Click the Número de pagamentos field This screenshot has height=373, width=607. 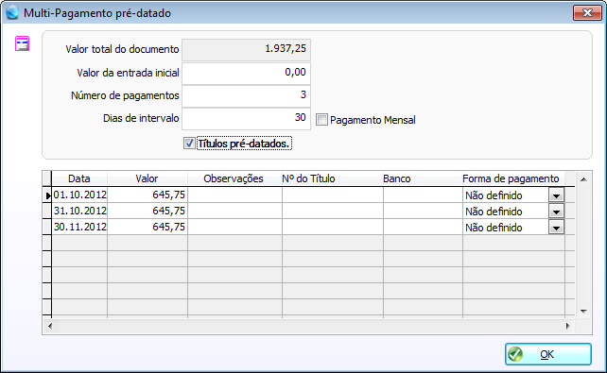pyautogui.click(x=246, y=96)
